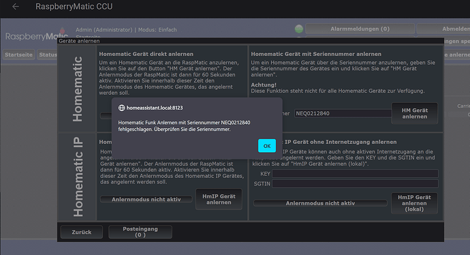Click the RaspberryMatic CCU title

pyautogui.click(x=74, y=7)
